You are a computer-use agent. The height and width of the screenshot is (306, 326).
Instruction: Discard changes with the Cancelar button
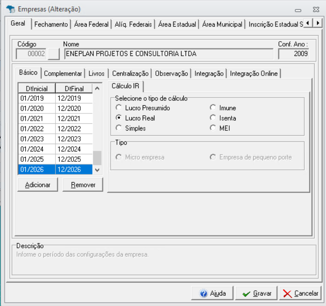click(300, 293)
